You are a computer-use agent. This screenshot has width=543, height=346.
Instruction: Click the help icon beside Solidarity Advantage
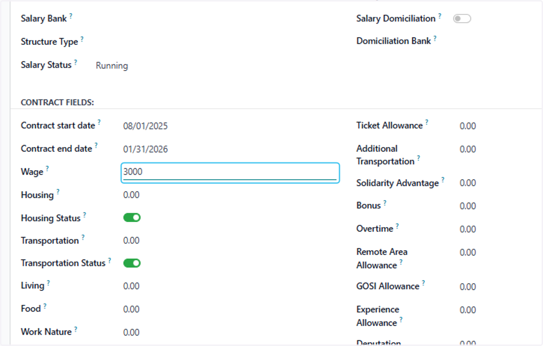coord(443,180)
